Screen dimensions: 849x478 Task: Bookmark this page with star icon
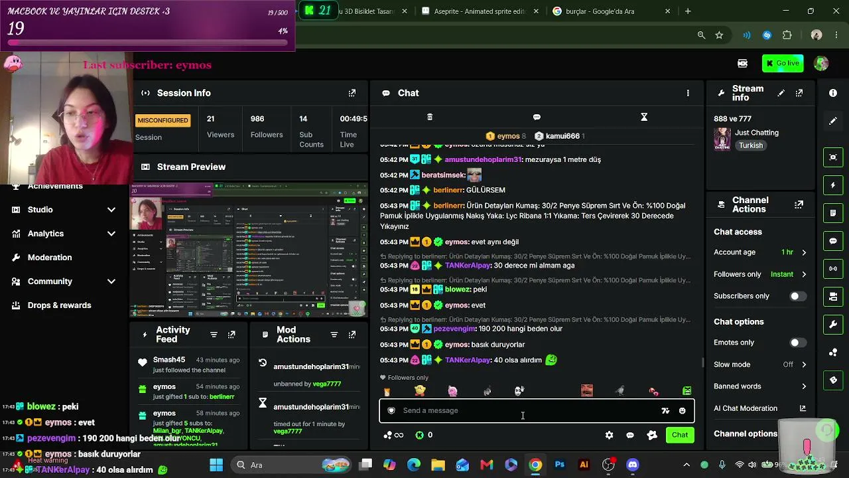719,35
